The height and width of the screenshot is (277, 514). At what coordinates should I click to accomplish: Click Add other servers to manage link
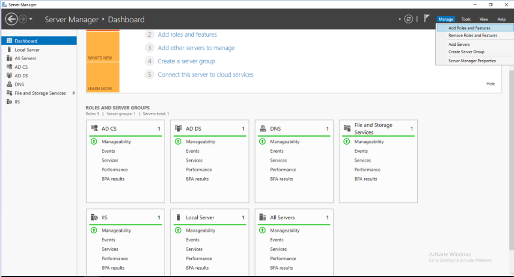coord(196,48)
